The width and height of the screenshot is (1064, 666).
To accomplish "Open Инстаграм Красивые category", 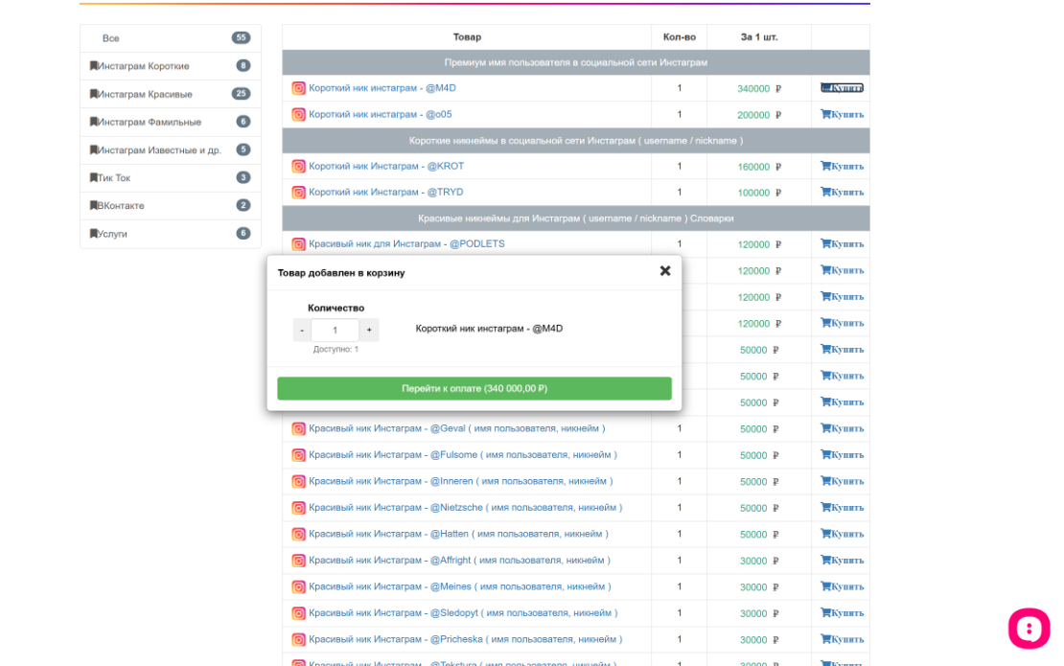I will pos(171,94).
